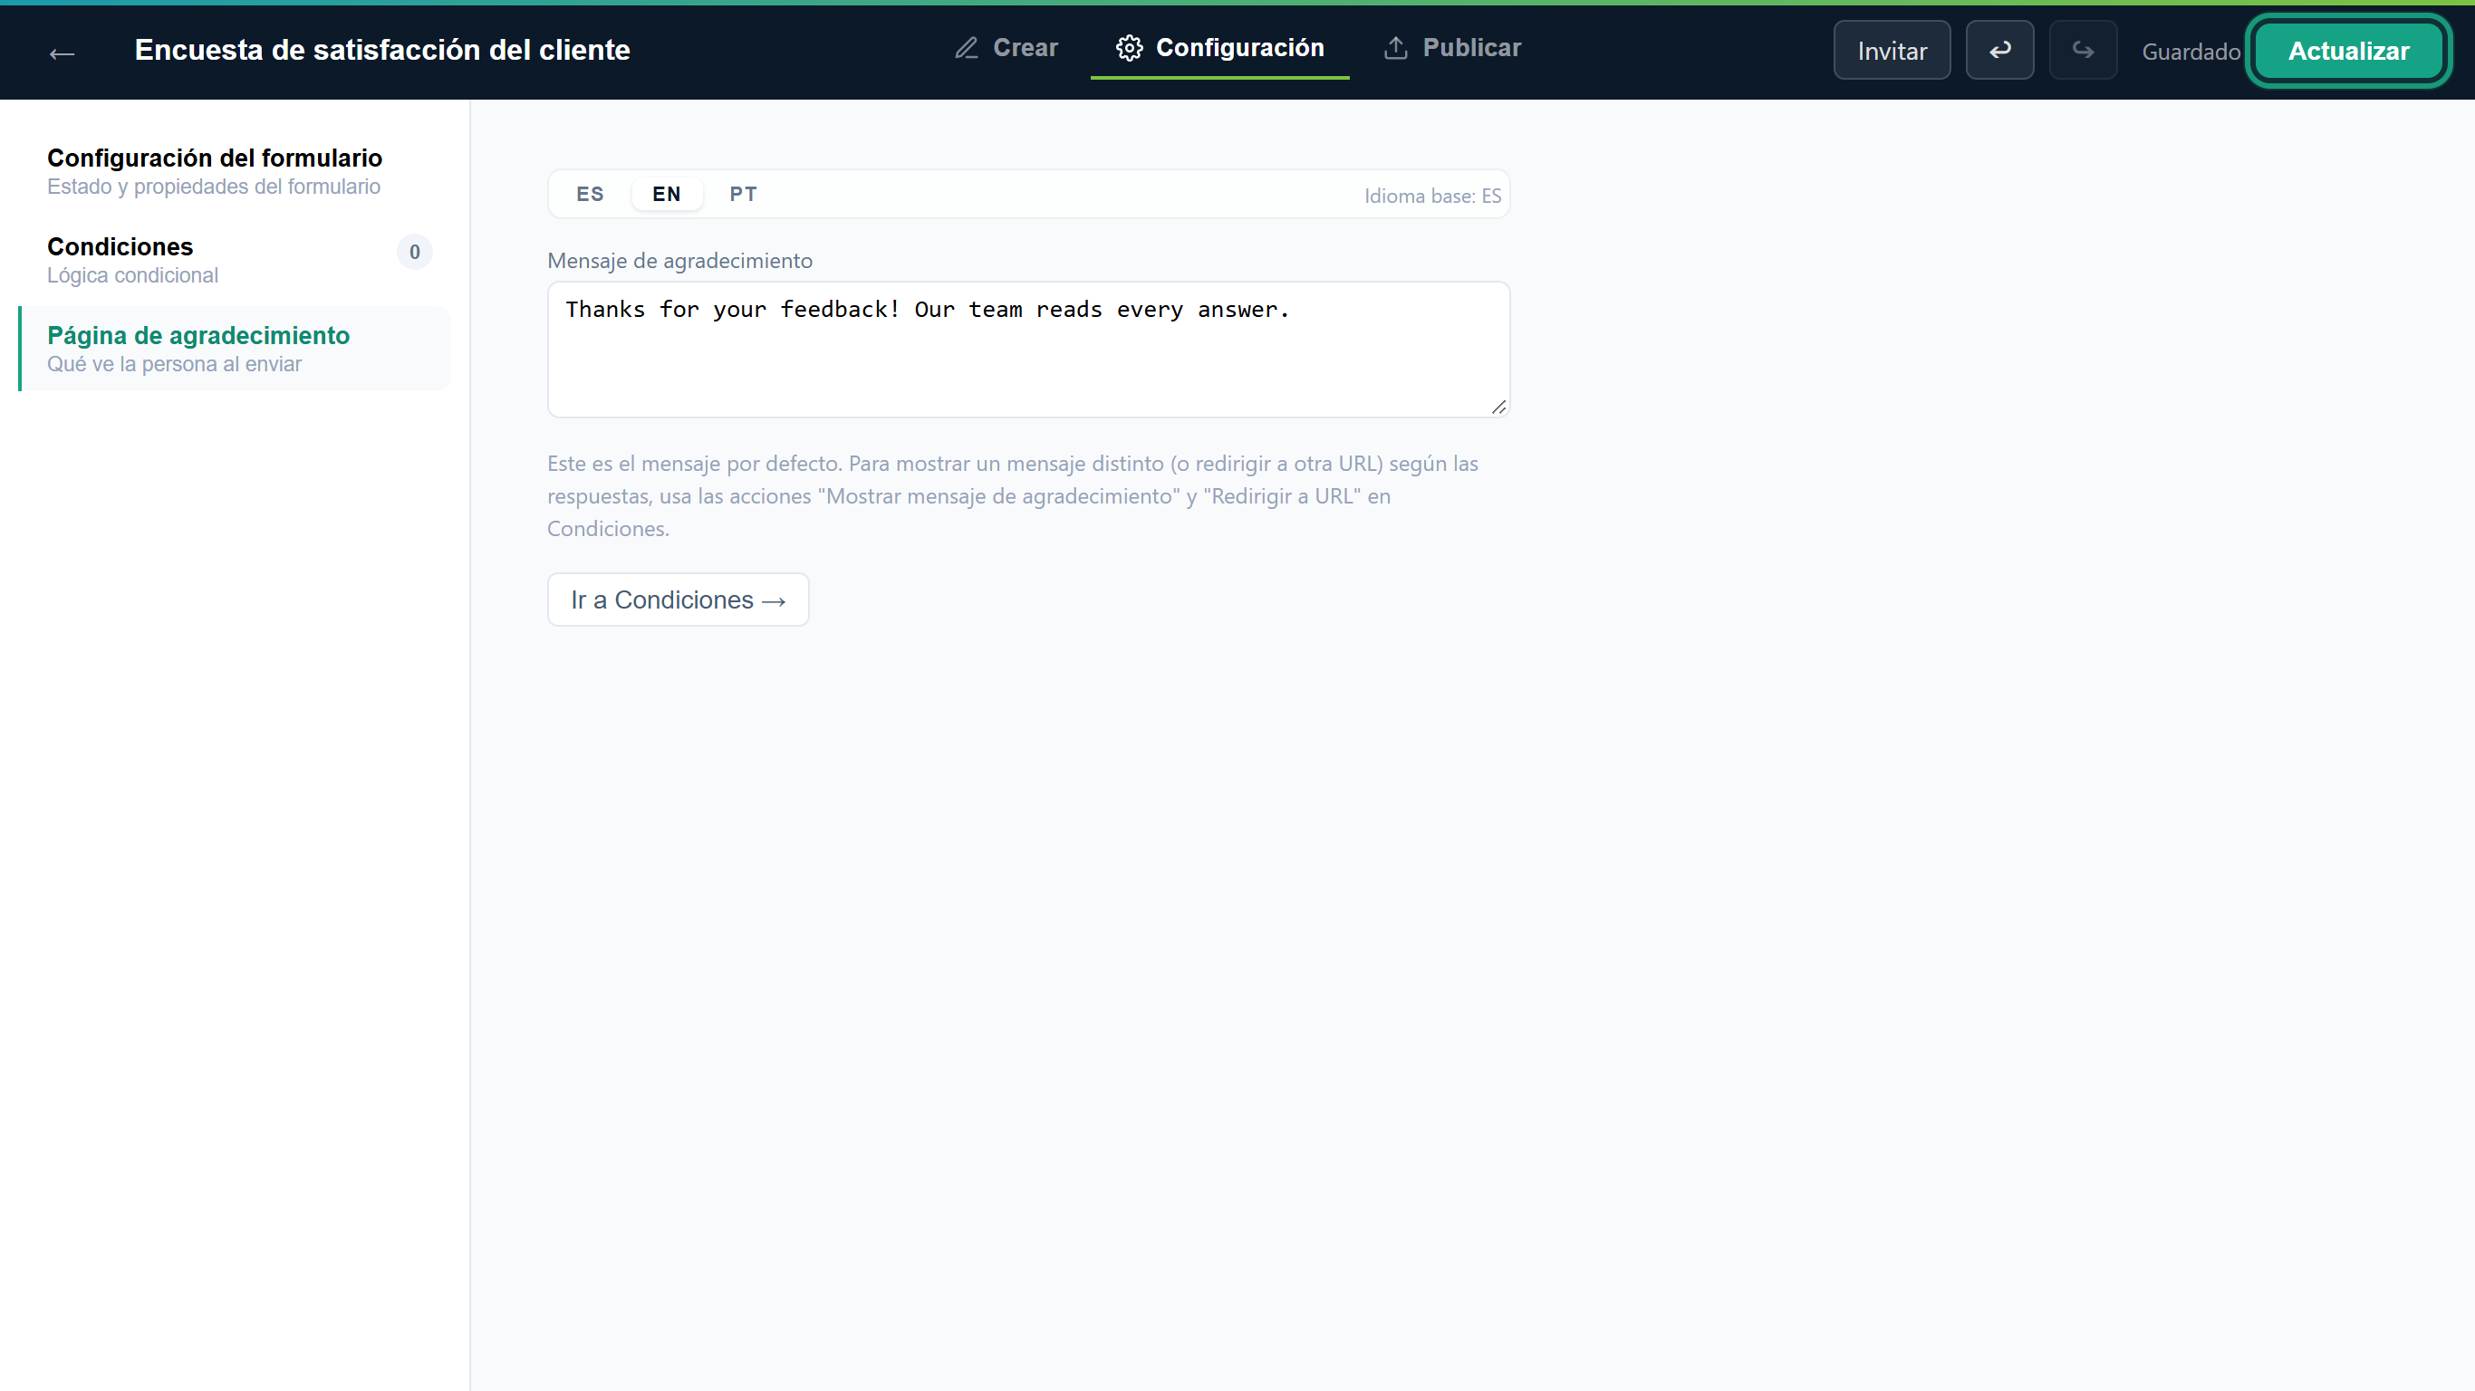Click the Actualizar button
This screenshot has height=1391, width=2475.
point(2347,50)
